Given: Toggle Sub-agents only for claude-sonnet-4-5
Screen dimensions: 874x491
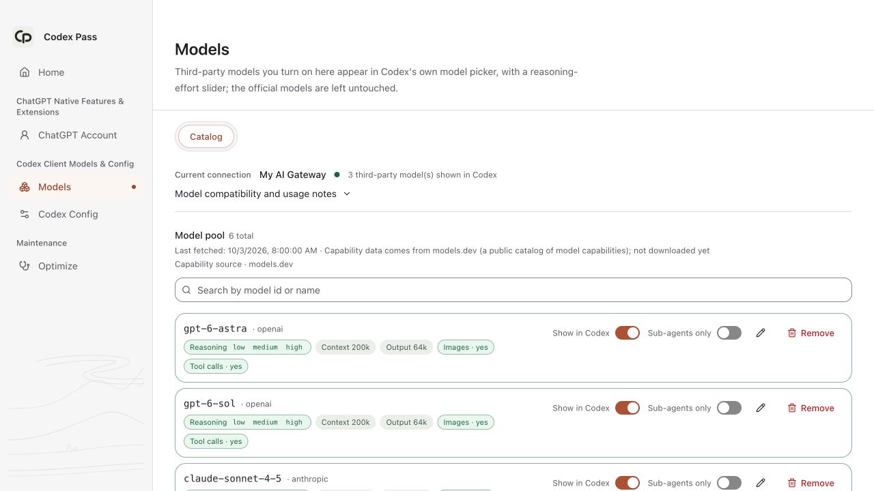Looking at the screenshot, I should tap(729, 483).
